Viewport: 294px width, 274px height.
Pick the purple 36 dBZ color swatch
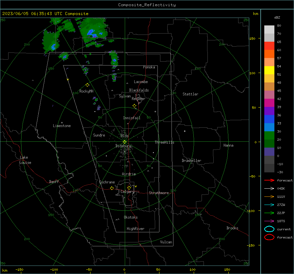click(x=269, y=111)
